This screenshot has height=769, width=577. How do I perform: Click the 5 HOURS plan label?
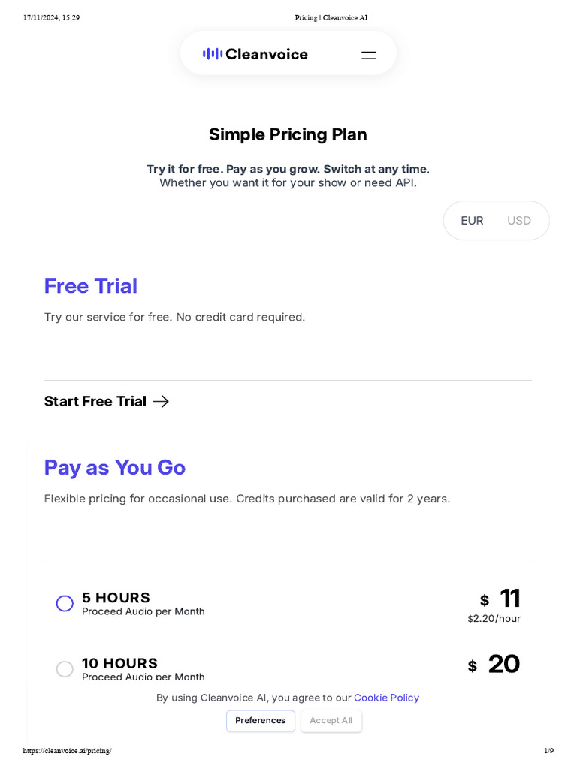pyautogui.click(x=116, y=597)
